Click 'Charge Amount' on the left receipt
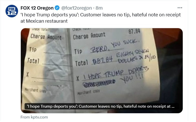Screen dimensions: 196x122 (46, 37)
